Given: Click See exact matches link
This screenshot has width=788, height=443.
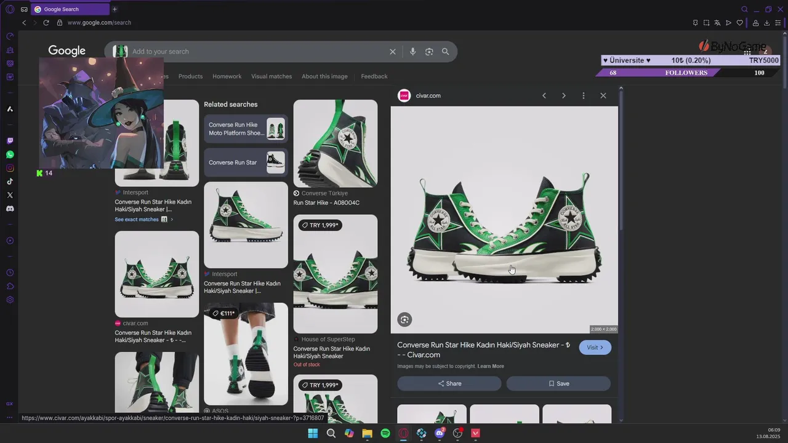Looking at the screenshot, I should pos(137,220).
